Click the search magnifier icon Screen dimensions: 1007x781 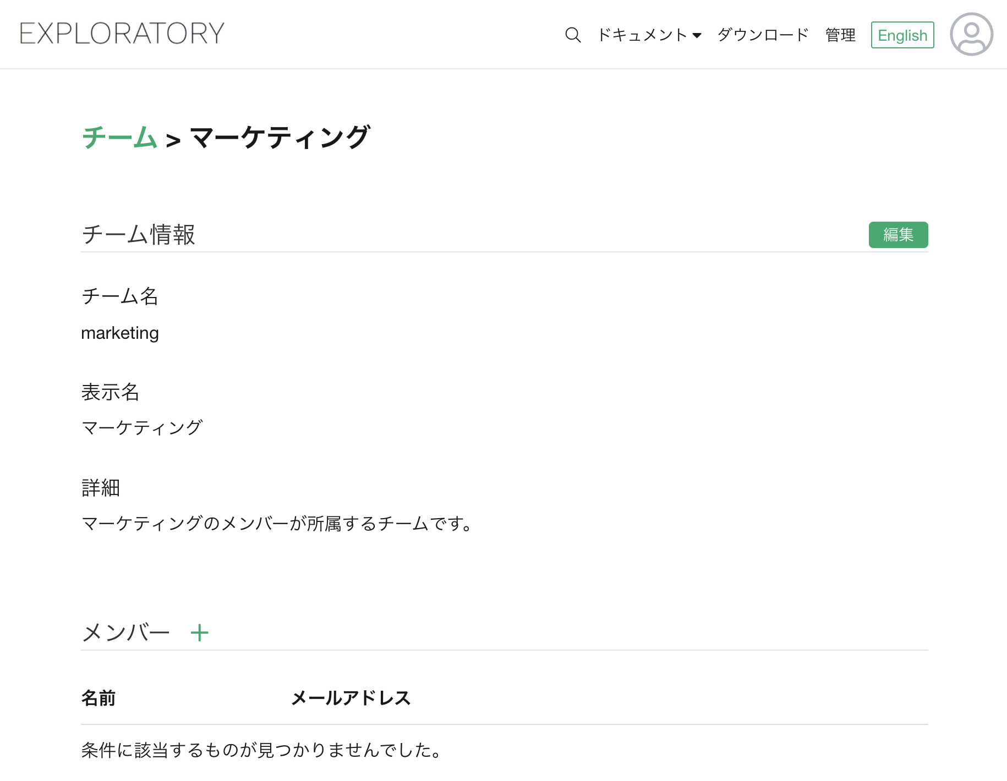[x=573, y=35]
